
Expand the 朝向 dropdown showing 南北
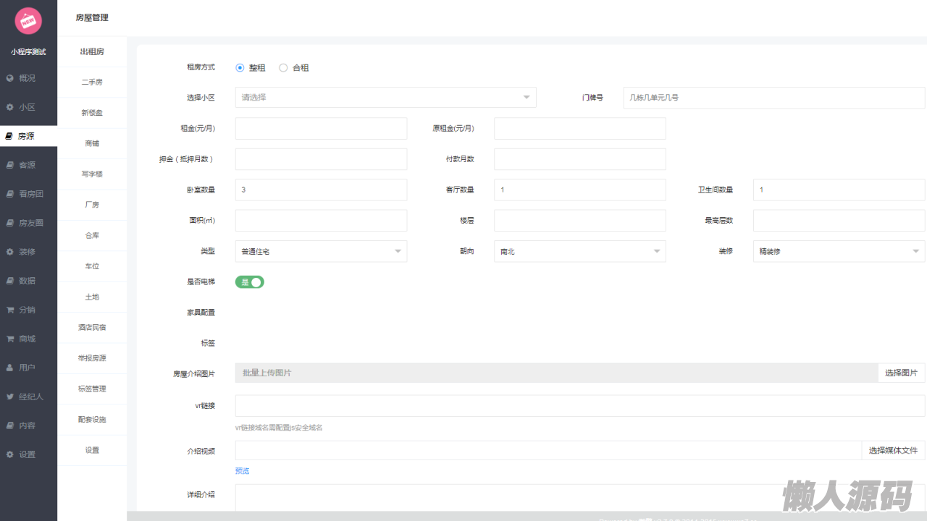point(579,252)
